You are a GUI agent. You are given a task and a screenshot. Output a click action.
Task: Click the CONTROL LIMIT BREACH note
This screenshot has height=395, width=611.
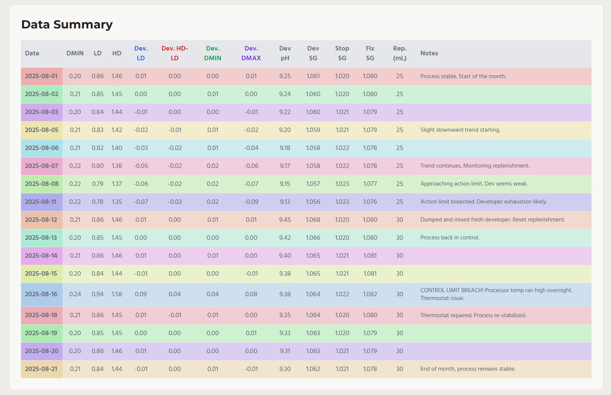click(x=496, y=294)
